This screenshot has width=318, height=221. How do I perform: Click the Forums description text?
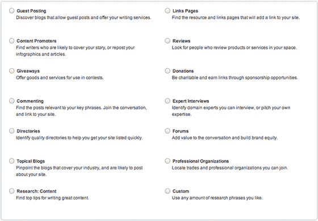click(x=225, y=138)
